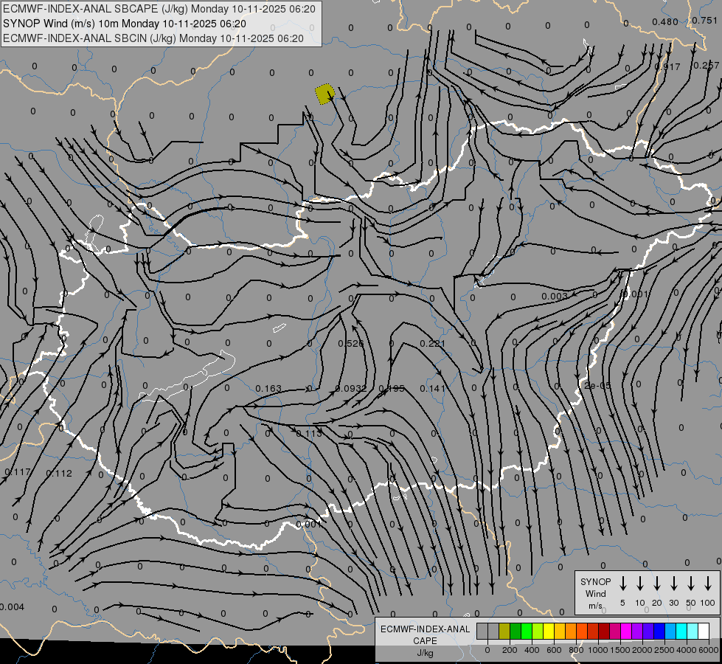Pick the bright magenta swatch in CAPE scale
This screenshot has height=664, width=722.
pos(627,632)
